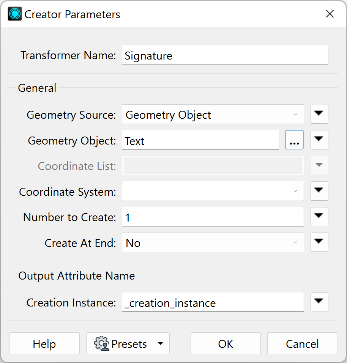Viewport: 347px width, 363px height.
Task: Click the Creation Instance text field
Action: [213, 302]
